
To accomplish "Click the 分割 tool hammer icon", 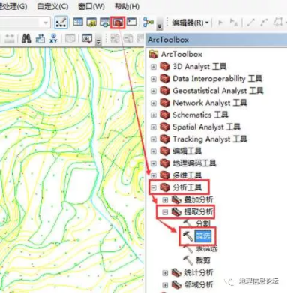I will point(187,223).
